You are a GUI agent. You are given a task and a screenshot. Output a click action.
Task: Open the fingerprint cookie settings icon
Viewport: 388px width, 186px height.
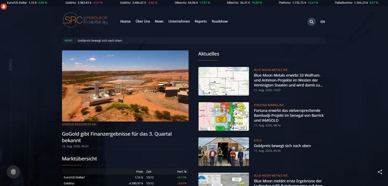tap(13, 172)
